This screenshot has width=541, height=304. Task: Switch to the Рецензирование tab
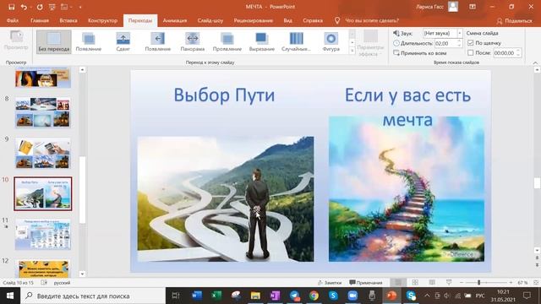point(254,20)
